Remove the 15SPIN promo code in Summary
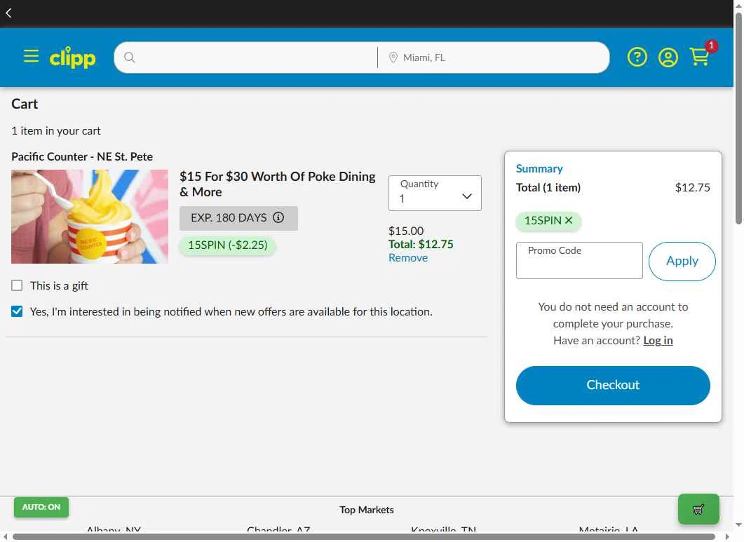744x542 pixels. pyautogui.click(x=569, y=220)
